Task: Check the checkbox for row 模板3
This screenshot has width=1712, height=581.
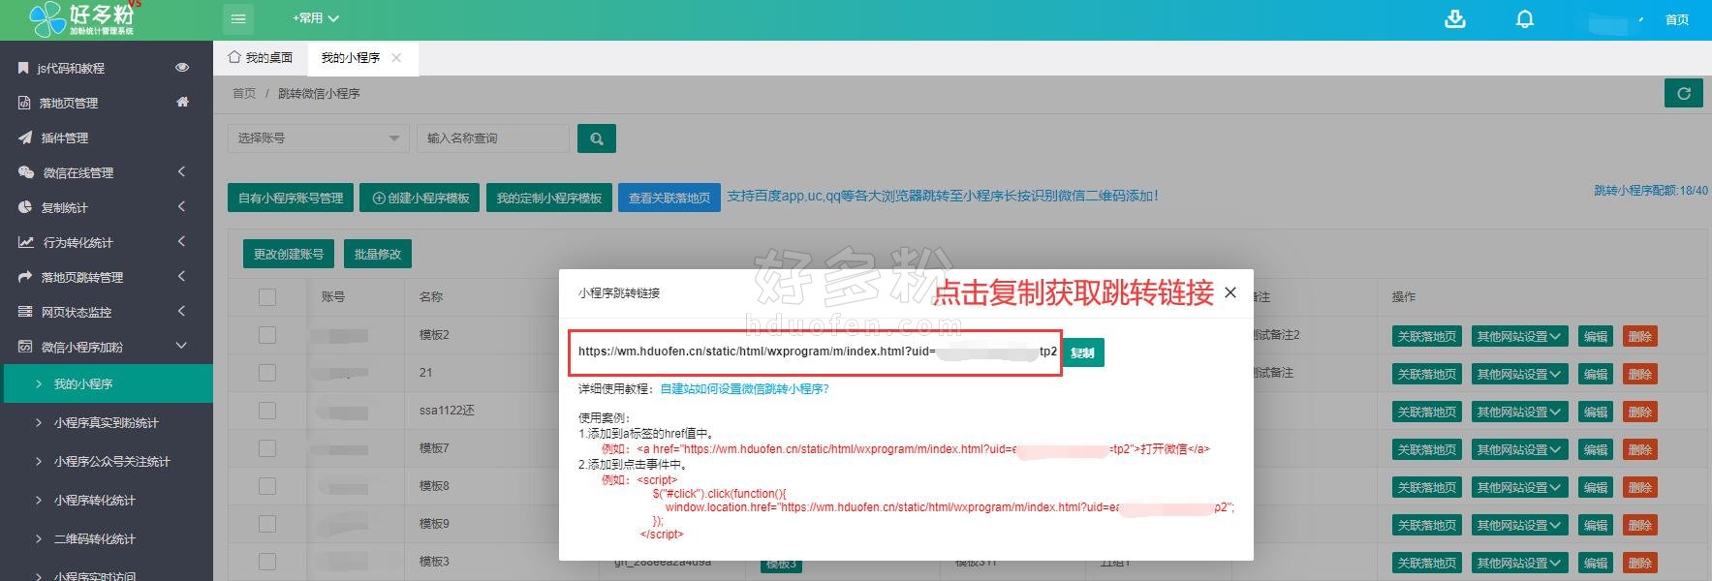Action: tap(267, 562)
